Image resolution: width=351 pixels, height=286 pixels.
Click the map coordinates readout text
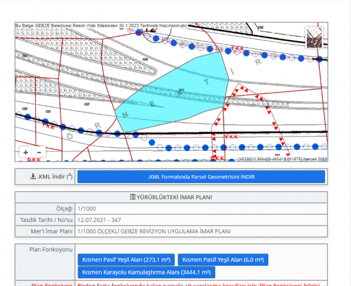point(269,159)
